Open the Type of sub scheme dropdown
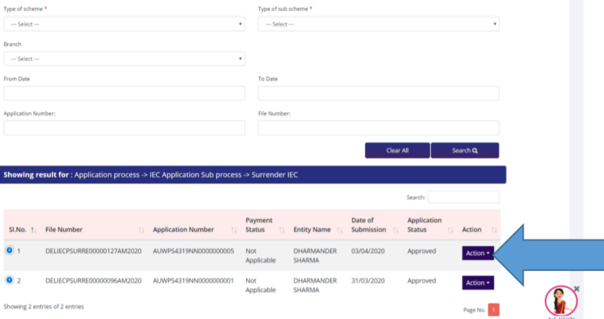Viewport: 604px width, 319px height. point(378,24)
